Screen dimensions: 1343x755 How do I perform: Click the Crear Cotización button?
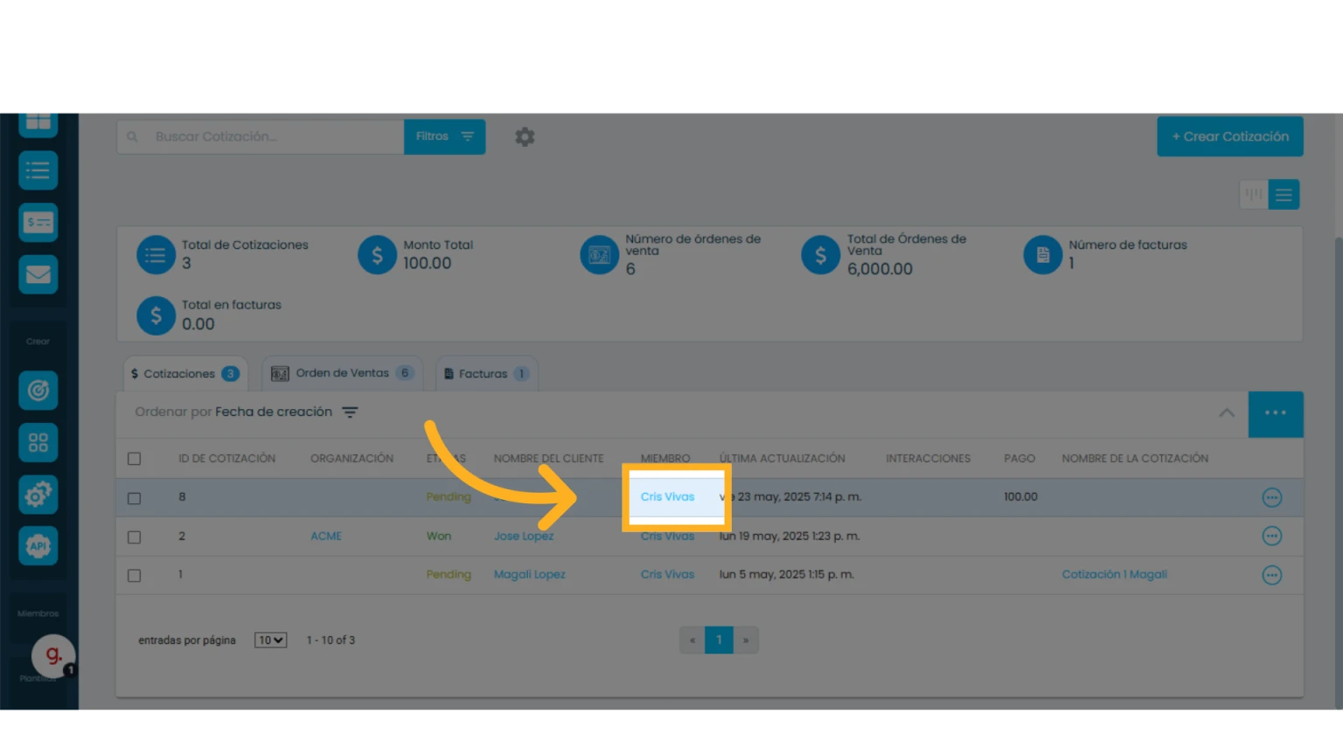(1230, 137)
